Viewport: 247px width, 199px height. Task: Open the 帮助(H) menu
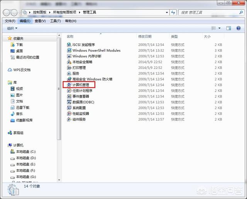(x=71, y=21)
